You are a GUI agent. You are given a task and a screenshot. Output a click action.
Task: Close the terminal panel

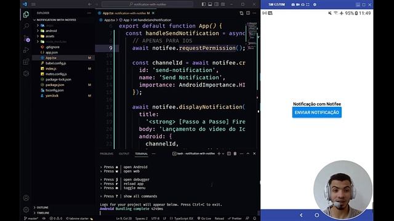click(x=254, y=153)
